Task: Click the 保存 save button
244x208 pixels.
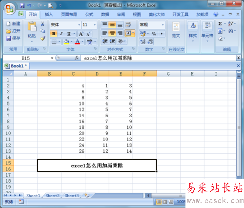Action: coord(13,38)
